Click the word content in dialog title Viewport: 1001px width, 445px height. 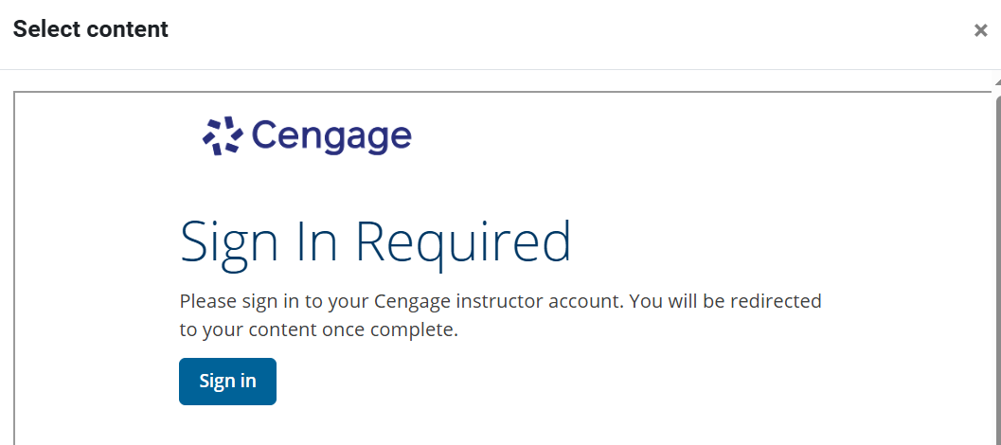(x=128, y=29)
